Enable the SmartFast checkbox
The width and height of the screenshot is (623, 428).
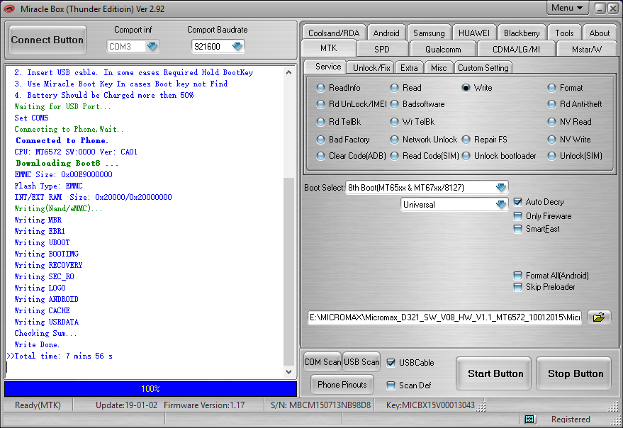pyautogui.click(x=517, y=229)
